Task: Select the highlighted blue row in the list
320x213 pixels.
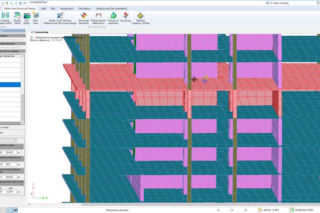Action: pyautogui.click(x=10, y=85)
